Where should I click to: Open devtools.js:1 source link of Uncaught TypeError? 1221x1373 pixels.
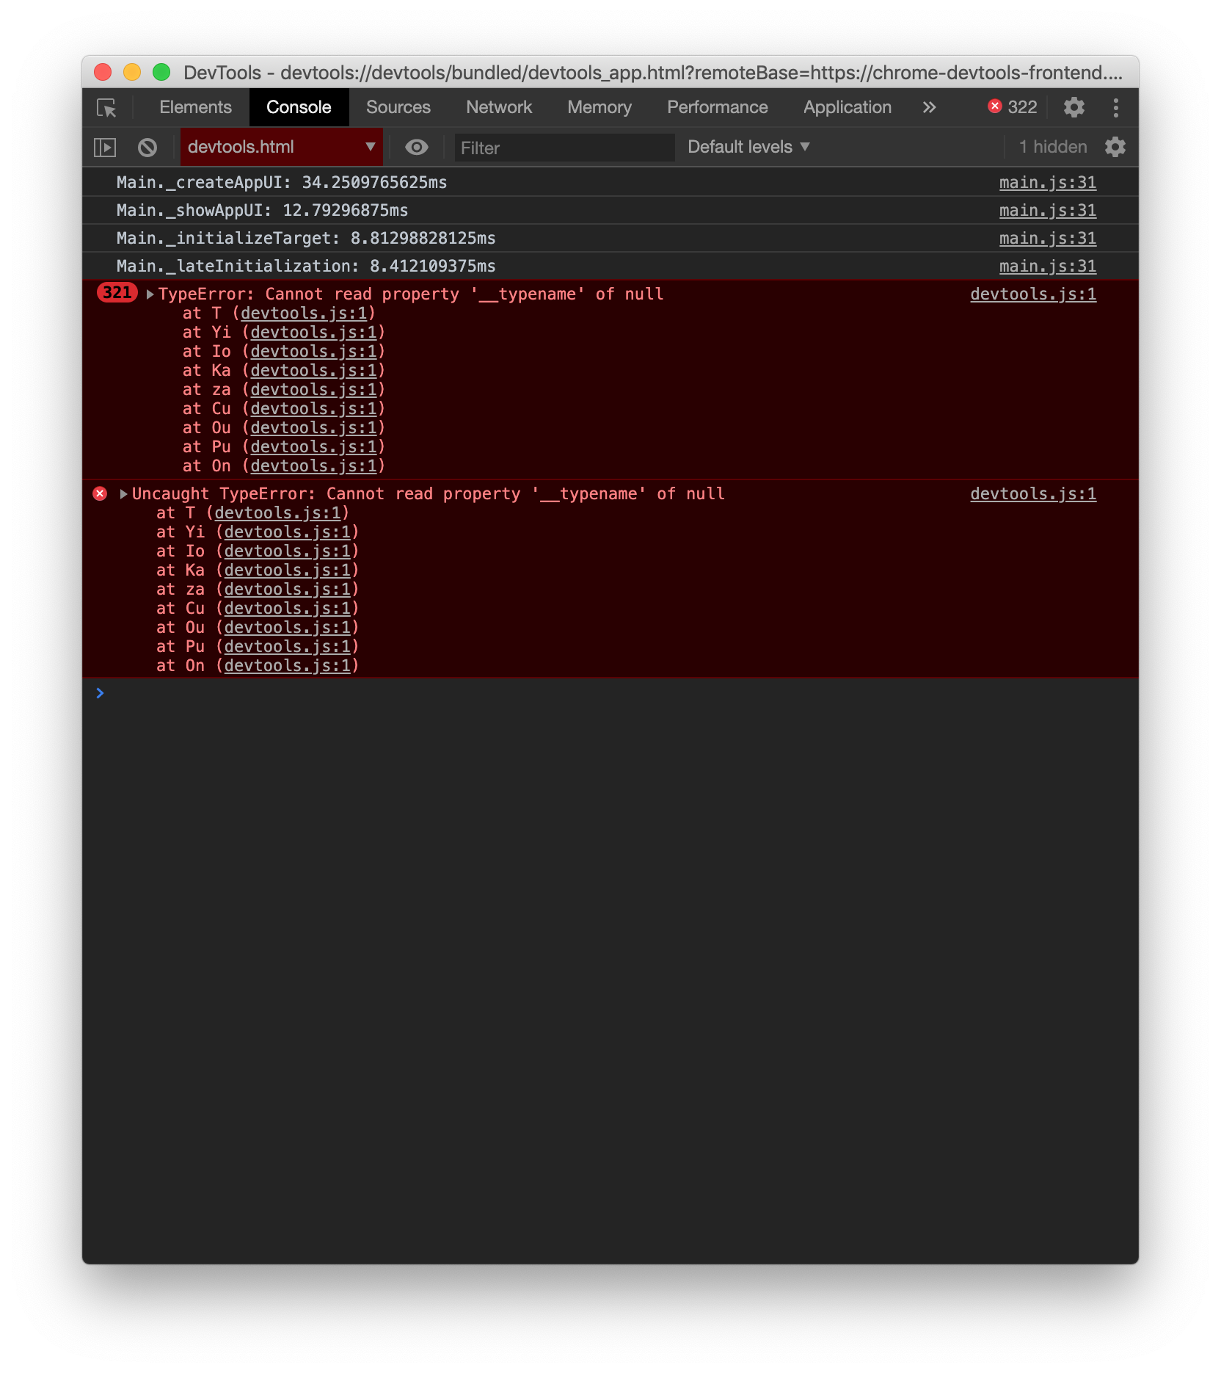pos(1033,494)
